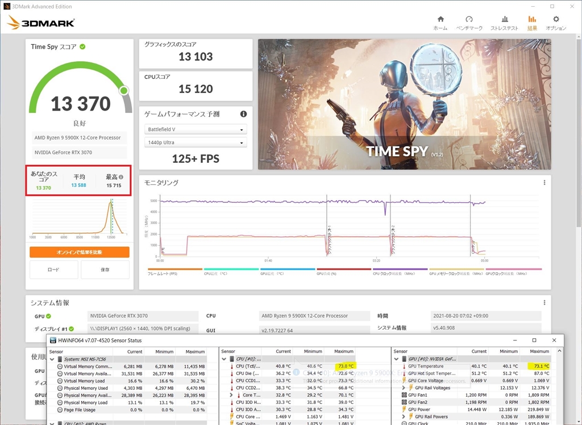Click the lightning icon of CPU Core voltage row
Viewport: 582px width, 425px height.
tap(232, 416)
